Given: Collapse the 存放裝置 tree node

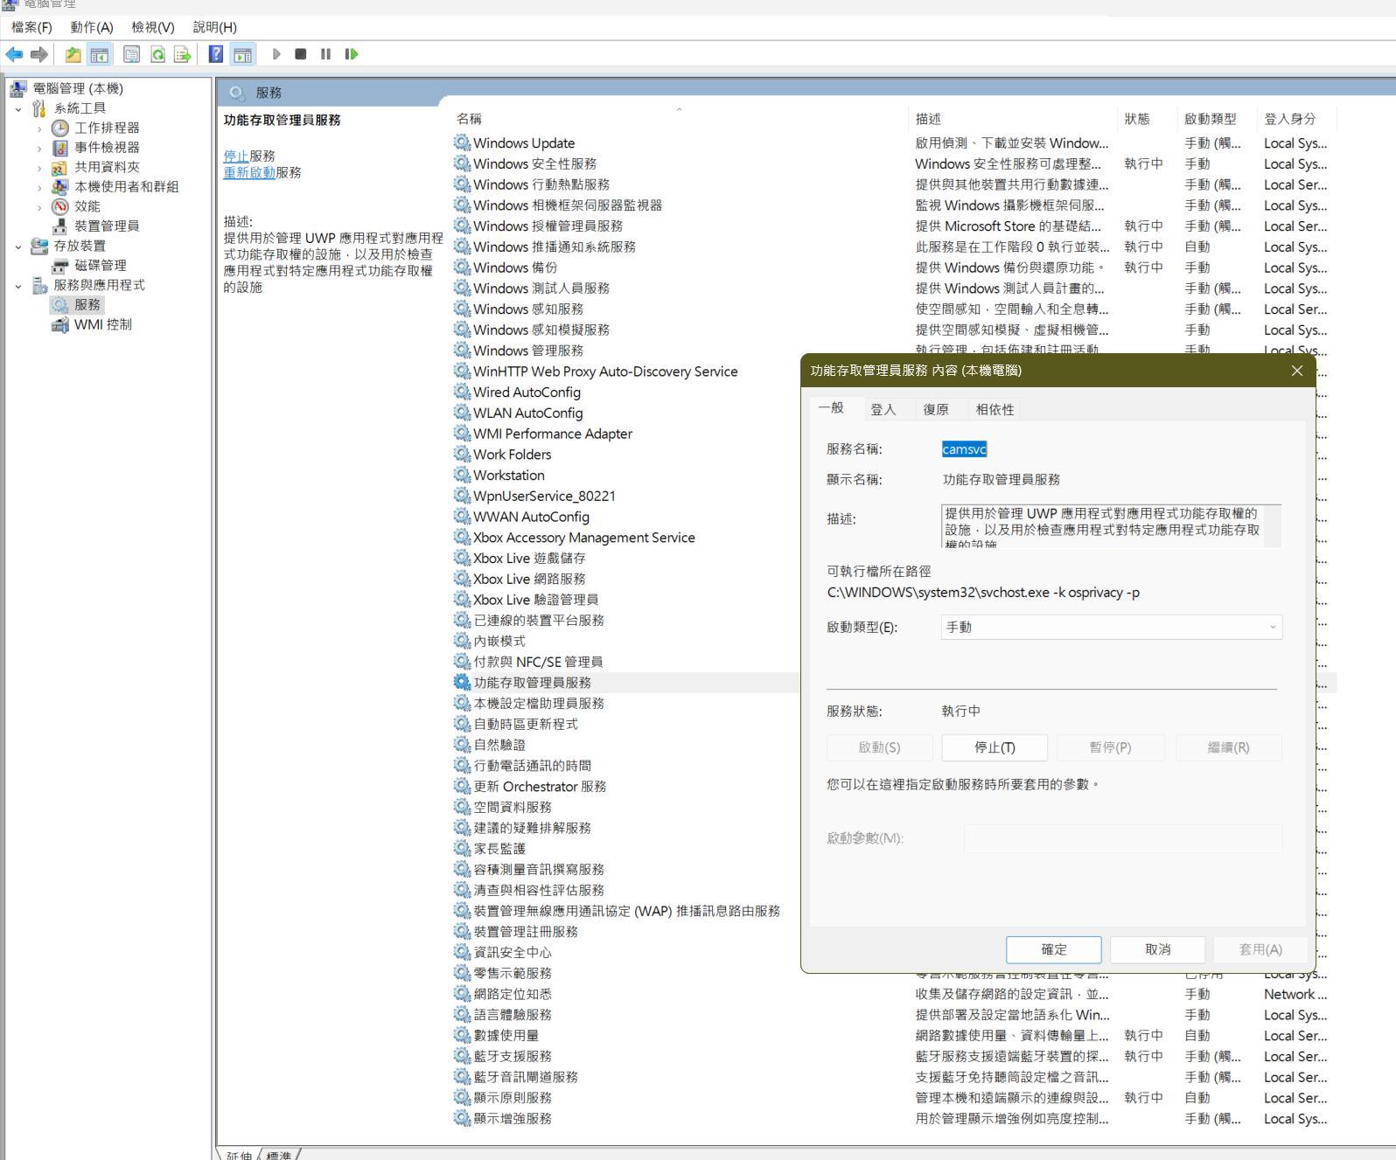Looking at the screenshot, I should (18, 246).
